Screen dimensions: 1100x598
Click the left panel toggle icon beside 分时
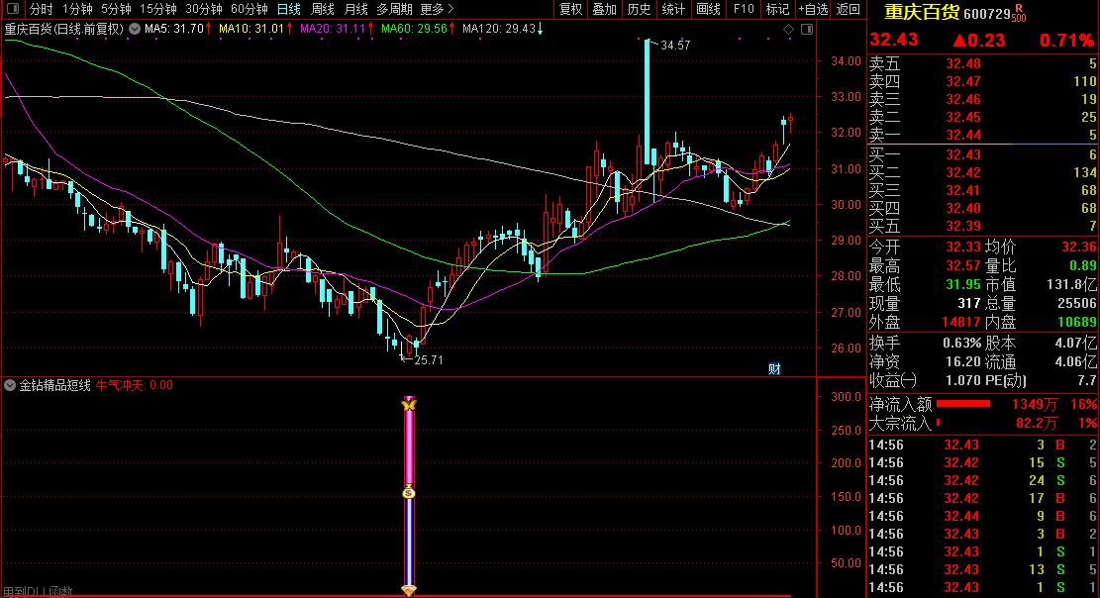pos(11,9)
